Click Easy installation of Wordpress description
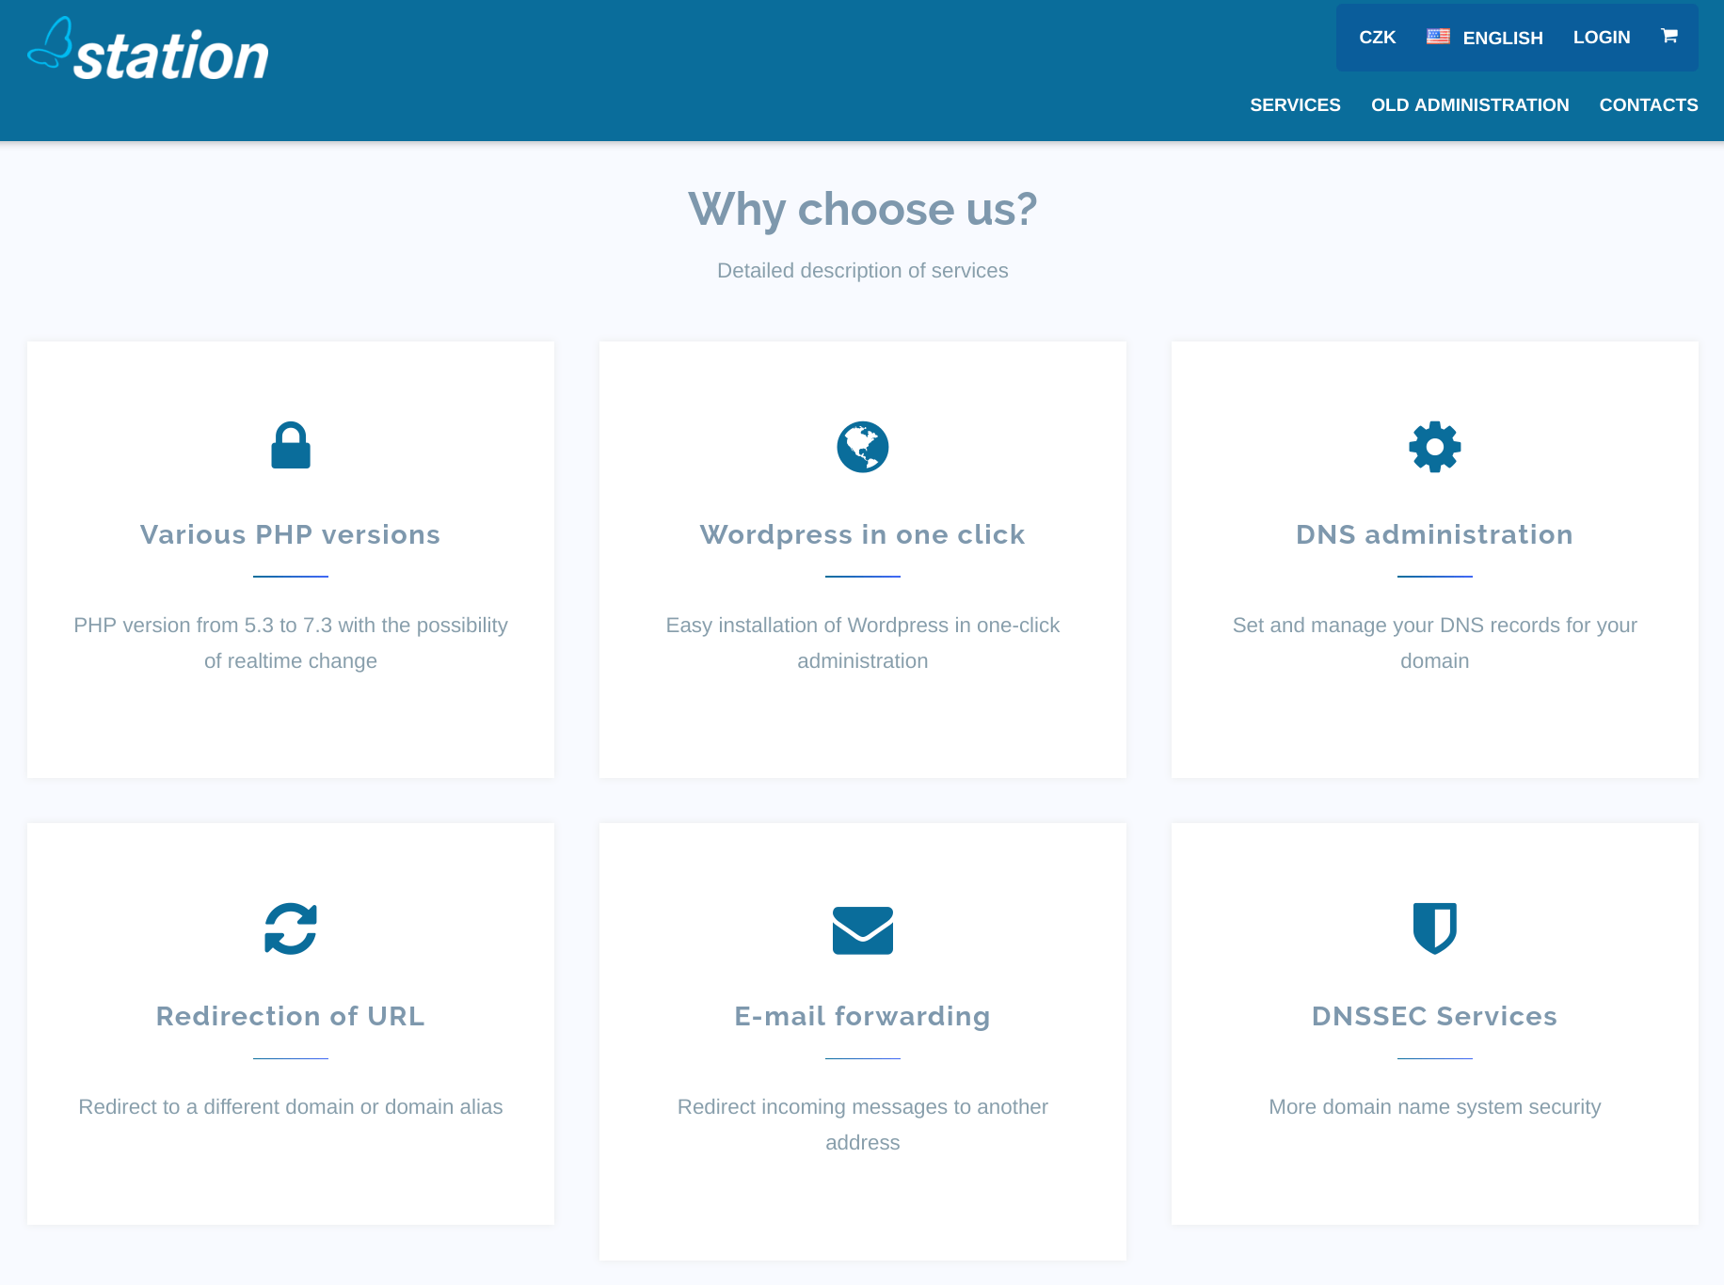This screenshot has height=1285, width=1724. pos(863,643)
